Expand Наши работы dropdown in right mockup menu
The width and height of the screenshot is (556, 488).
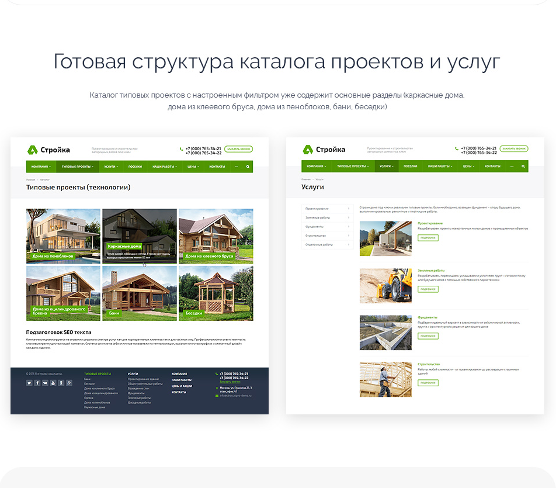coord(440,166)
